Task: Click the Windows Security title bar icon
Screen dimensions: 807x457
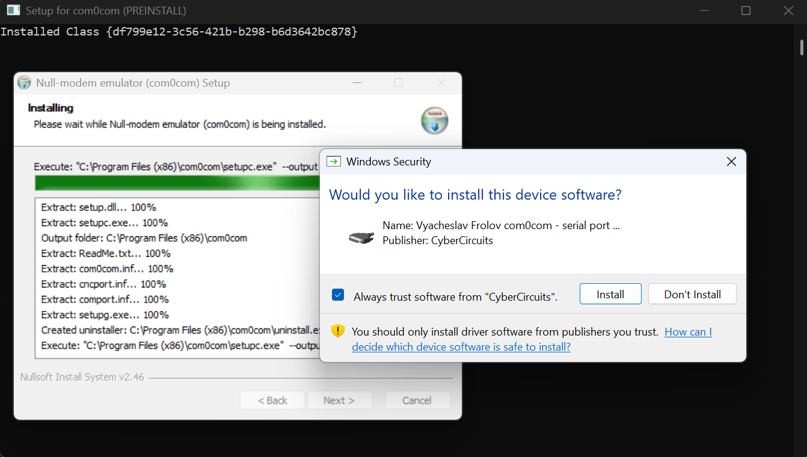Action: tap(333, 161)
